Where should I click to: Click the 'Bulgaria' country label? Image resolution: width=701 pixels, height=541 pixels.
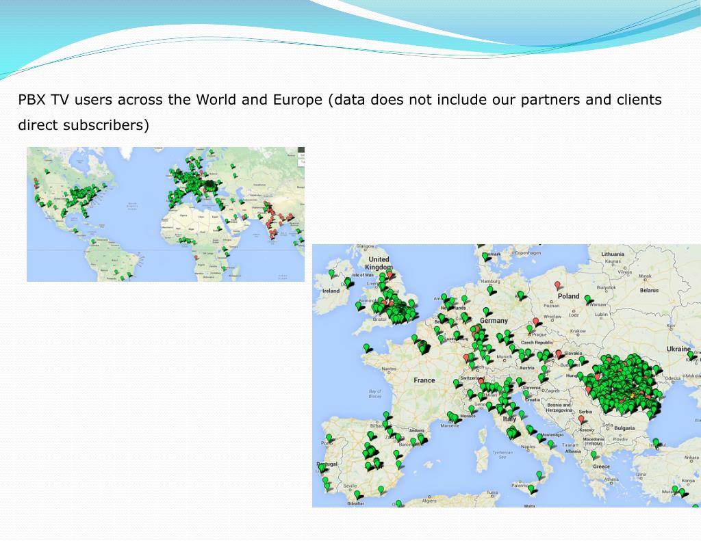point(624,427)
